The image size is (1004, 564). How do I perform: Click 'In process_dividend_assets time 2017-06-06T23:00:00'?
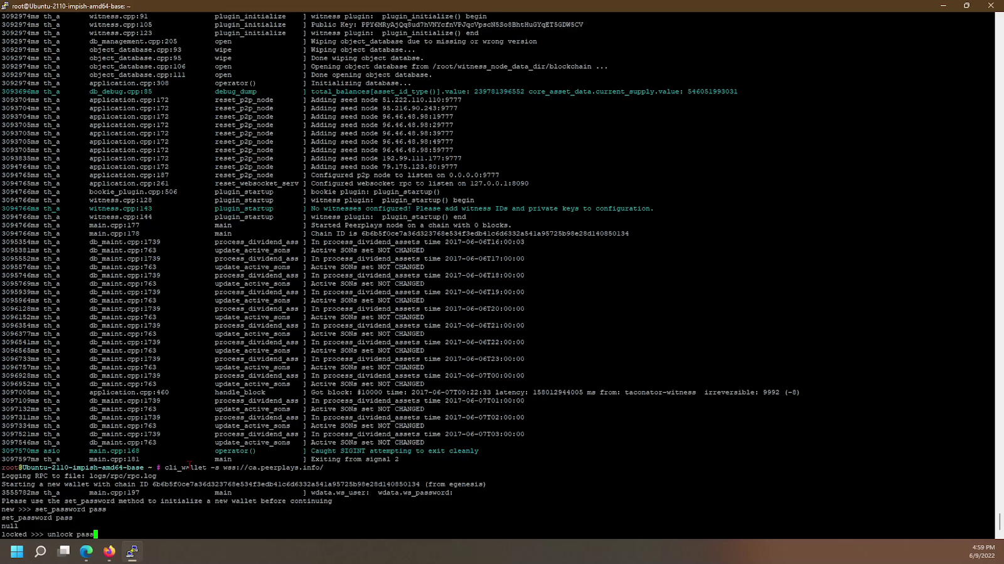pyautogui.click(x=417, y=359)
